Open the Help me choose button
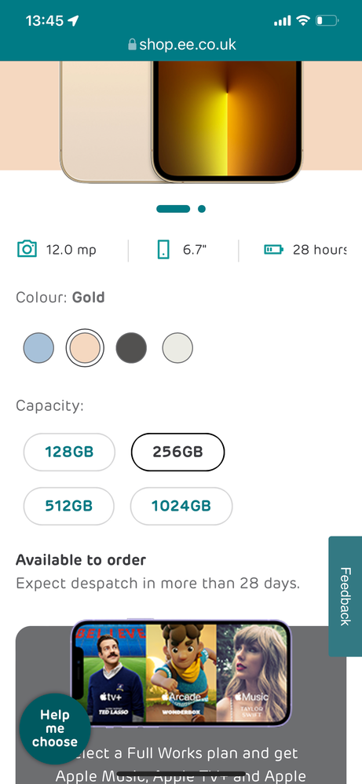Viewport: 362px width, 784px height. tap(55, 728)
